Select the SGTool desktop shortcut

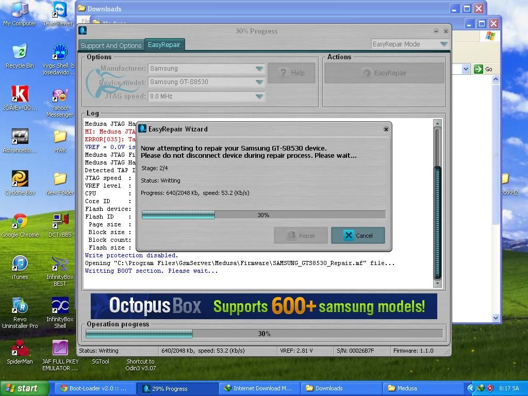101,361
